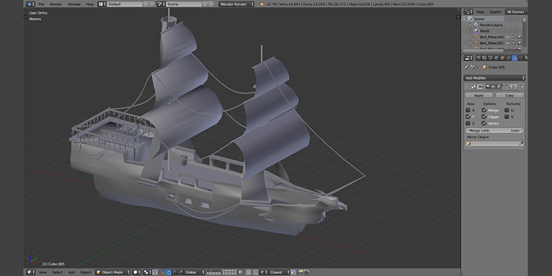Add a new screen layout

tap(146, 4)
